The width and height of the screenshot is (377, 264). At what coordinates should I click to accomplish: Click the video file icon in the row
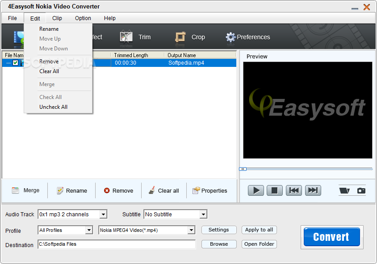22,63
